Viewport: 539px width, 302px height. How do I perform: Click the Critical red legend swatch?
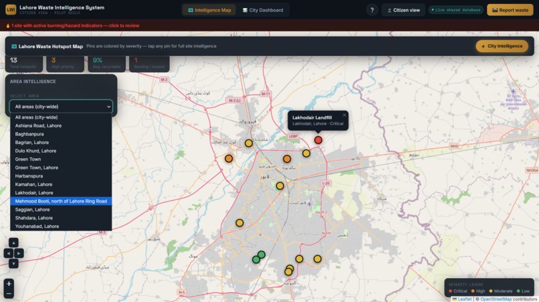[x=450, y=291]
